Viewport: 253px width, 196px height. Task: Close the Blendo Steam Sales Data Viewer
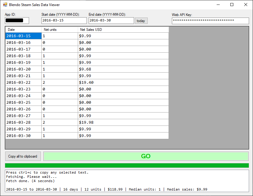pos(245,5)
